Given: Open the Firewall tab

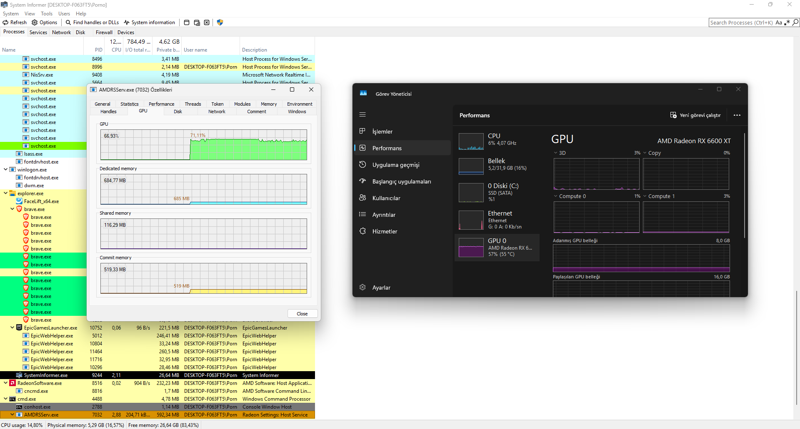Looking at the screenshot, I should 104,32.
